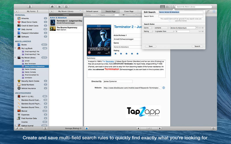Select the 'iPod Converted: No' saved search
231x144 pixels.
pyautogui.click(x=31, y=75)
